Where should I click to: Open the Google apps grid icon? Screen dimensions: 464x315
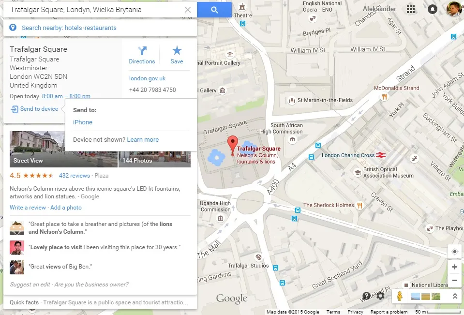(x=411, y=9)
